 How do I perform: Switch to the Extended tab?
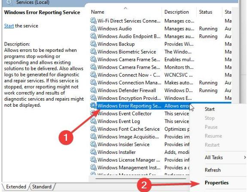point(16,187)
